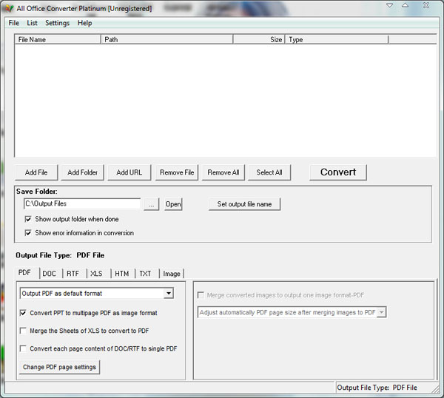Image resolution: width=444 pixels, height=398 pixels.
Task: Click the window maximize arrow button
Action: 406,5
